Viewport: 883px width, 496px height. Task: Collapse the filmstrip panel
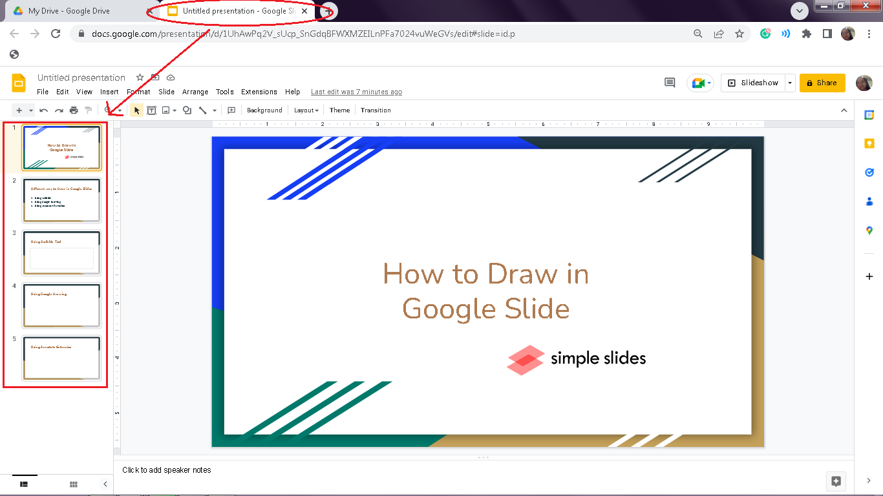(x=105, y=484)
